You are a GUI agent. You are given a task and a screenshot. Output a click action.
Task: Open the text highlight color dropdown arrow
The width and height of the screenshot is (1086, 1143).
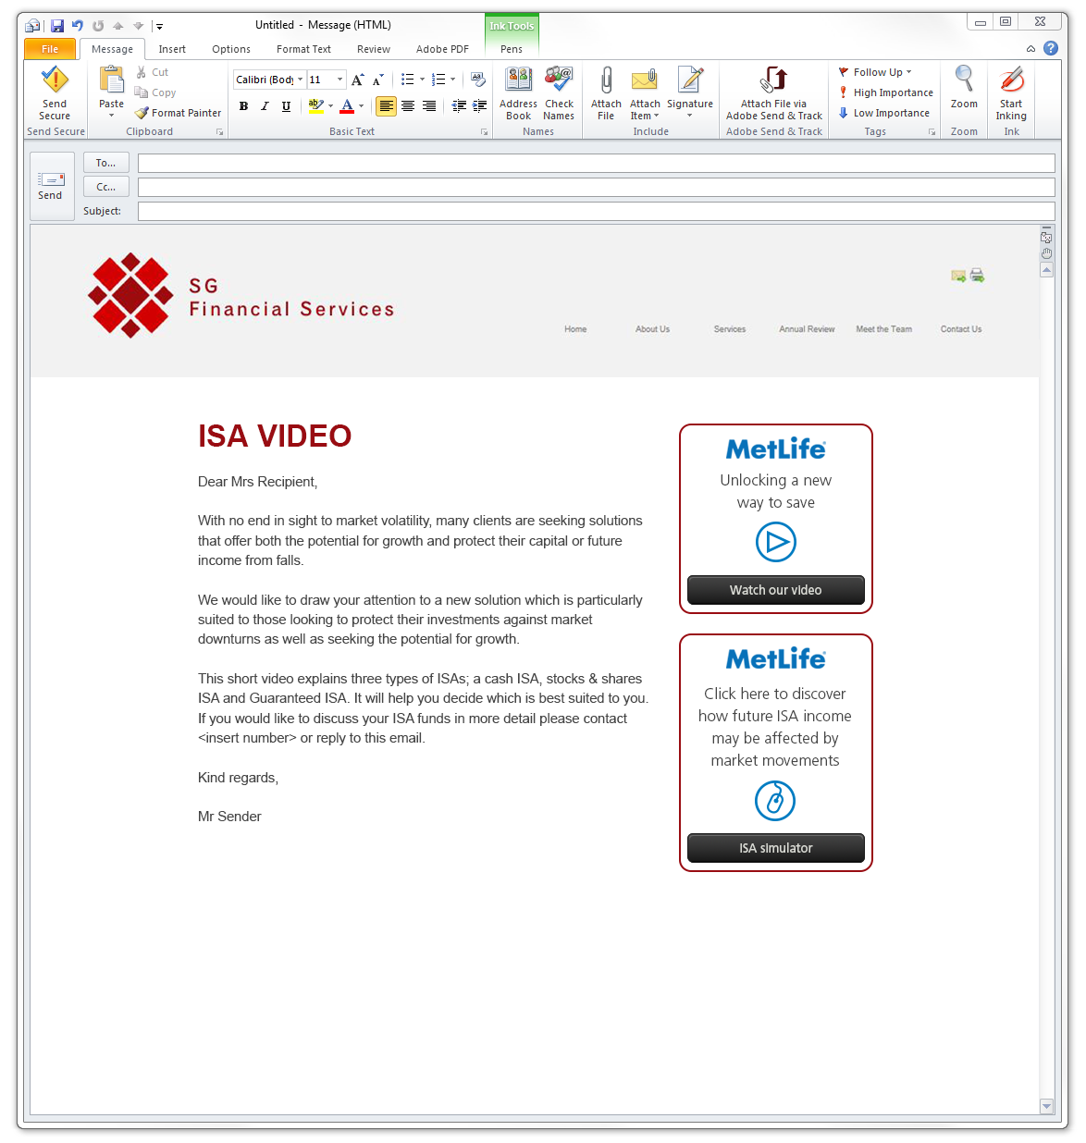(330, 106)
